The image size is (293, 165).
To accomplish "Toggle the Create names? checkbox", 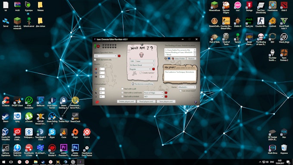I will tap(141, 73).
